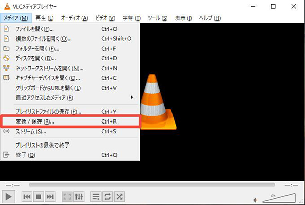Click キャプチャーデバイスを開く capture icon

point(6,78)
